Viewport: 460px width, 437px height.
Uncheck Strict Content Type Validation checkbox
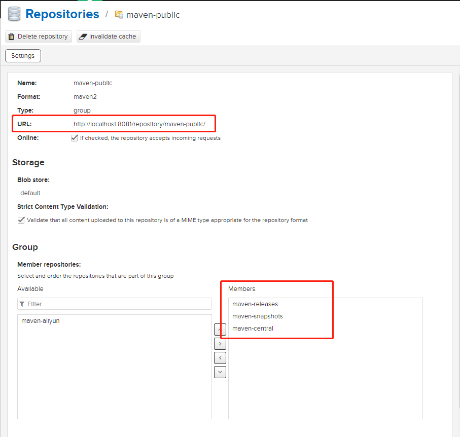click(x=21, y=220)
